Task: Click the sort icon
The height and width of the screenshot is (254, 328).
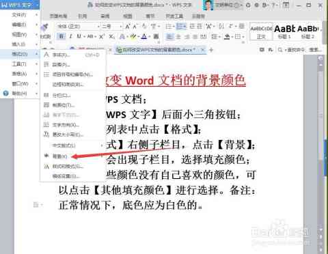Action: [221, 27]
